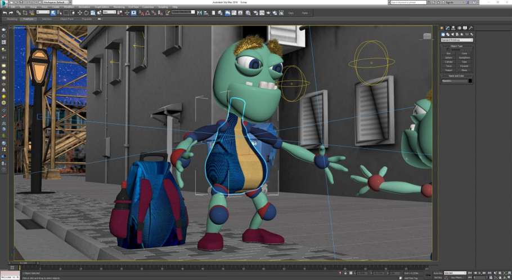Open key mode Selected dropdown
Image resolution: width=512 pixels, height=280 pixels.
coord(455,273)
